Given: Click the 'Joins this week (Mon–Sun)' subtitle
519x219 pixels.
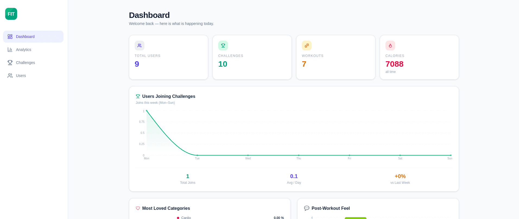Looking at the screenshot, I should click(155, 103).
